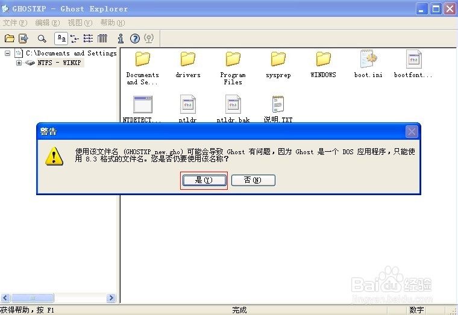Switch to large icons view
The image size is (458, 315).
coord(61,38)
